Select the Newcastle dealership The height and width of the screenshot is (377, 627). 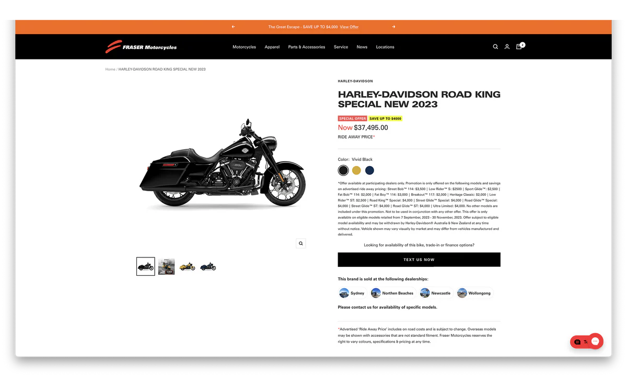click(x=435, y=293)
